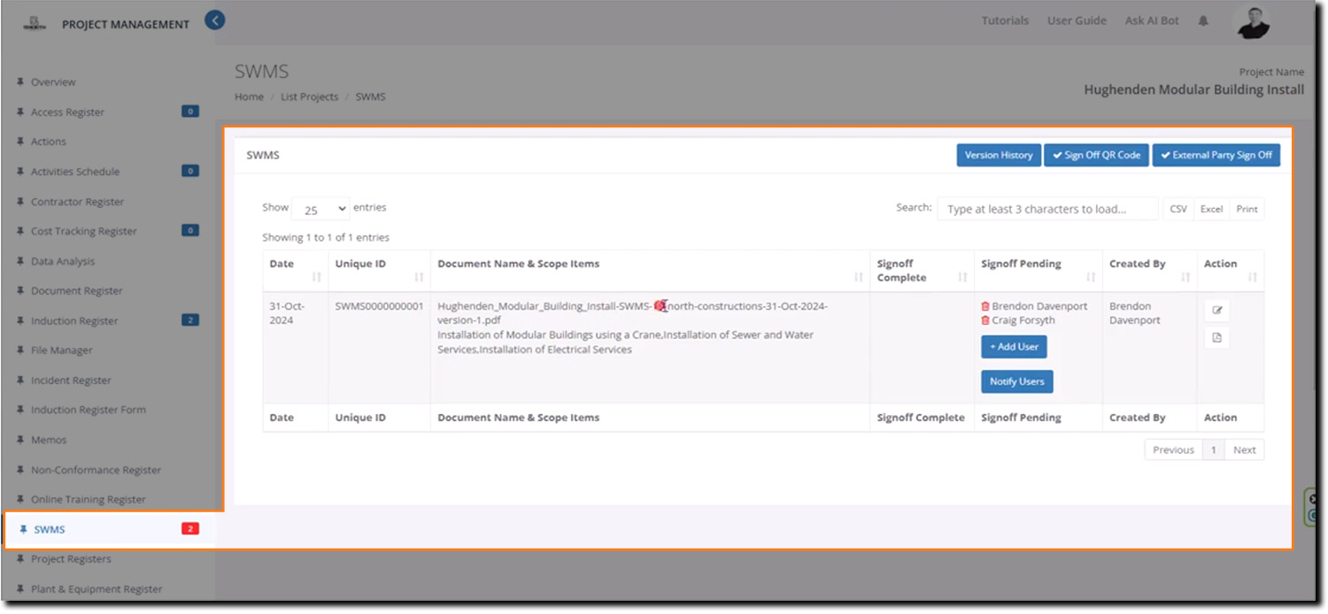The height and width of the screenshot is (614, 1328).
Task: Sort by Action column arrows
Action: 1253,277
